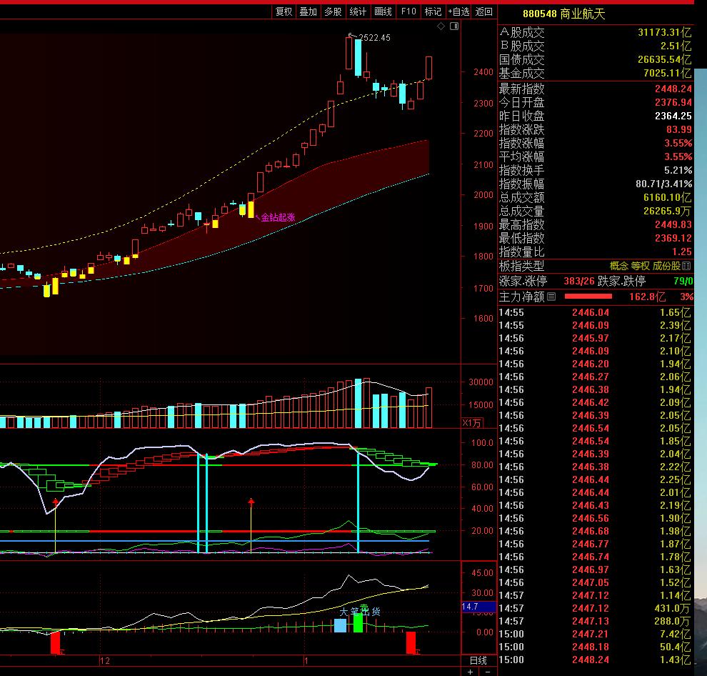Screen dimensions: 707x676
Task: Click the X1万 volume unit label
Action: [472, 423]
